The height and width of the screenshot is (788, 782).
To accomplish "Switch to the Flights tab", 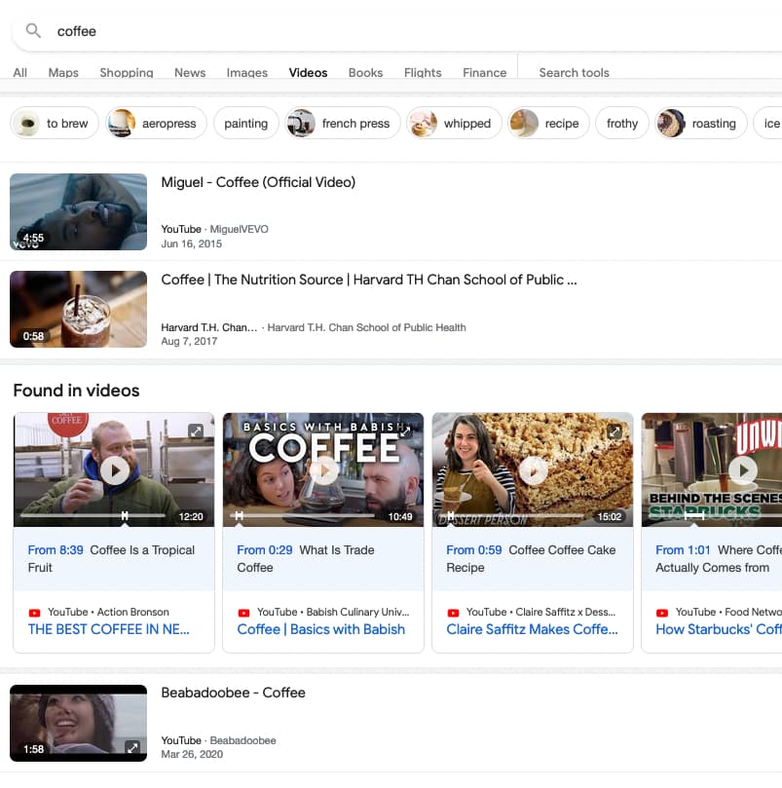I will pos(423,72).
